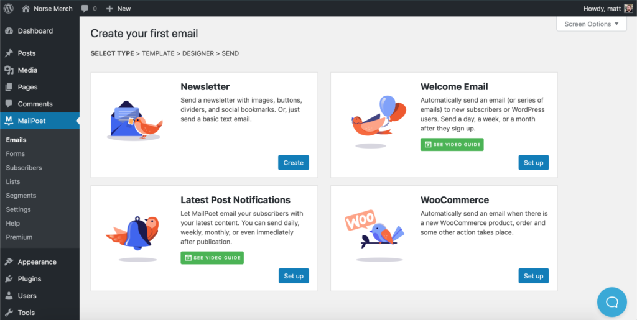Click the MailPoet M icon in sidebar
637x320 pixels.
pyautogui.click(x=9, y=121)
